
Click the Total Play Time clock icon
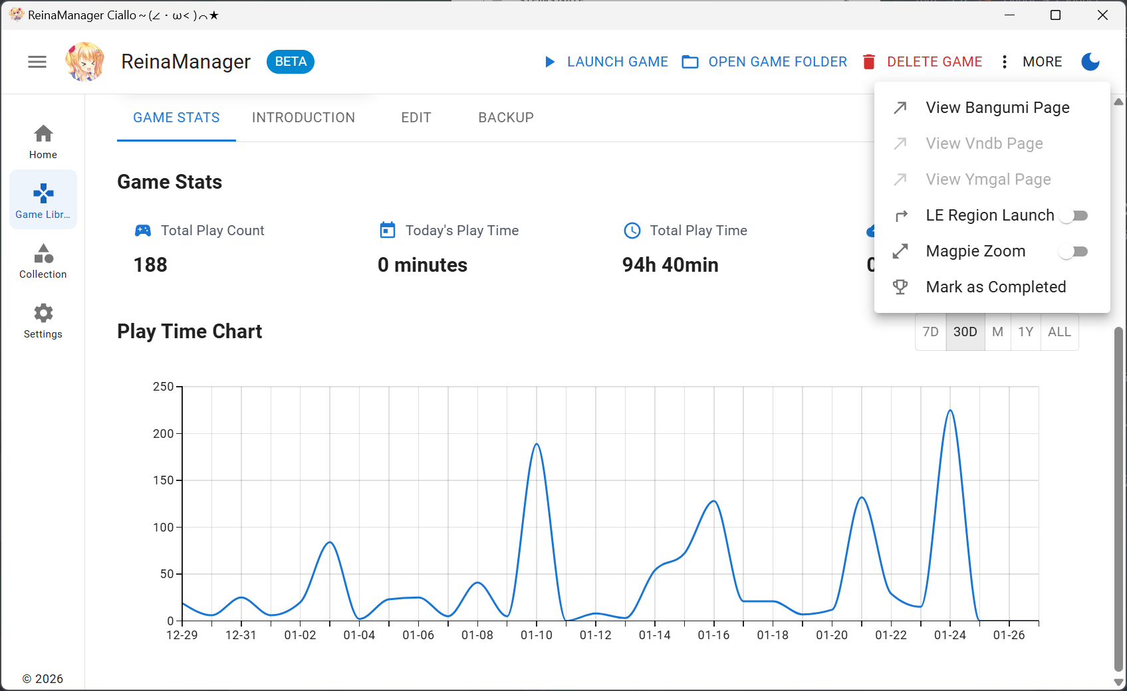[x=632, y=231]
